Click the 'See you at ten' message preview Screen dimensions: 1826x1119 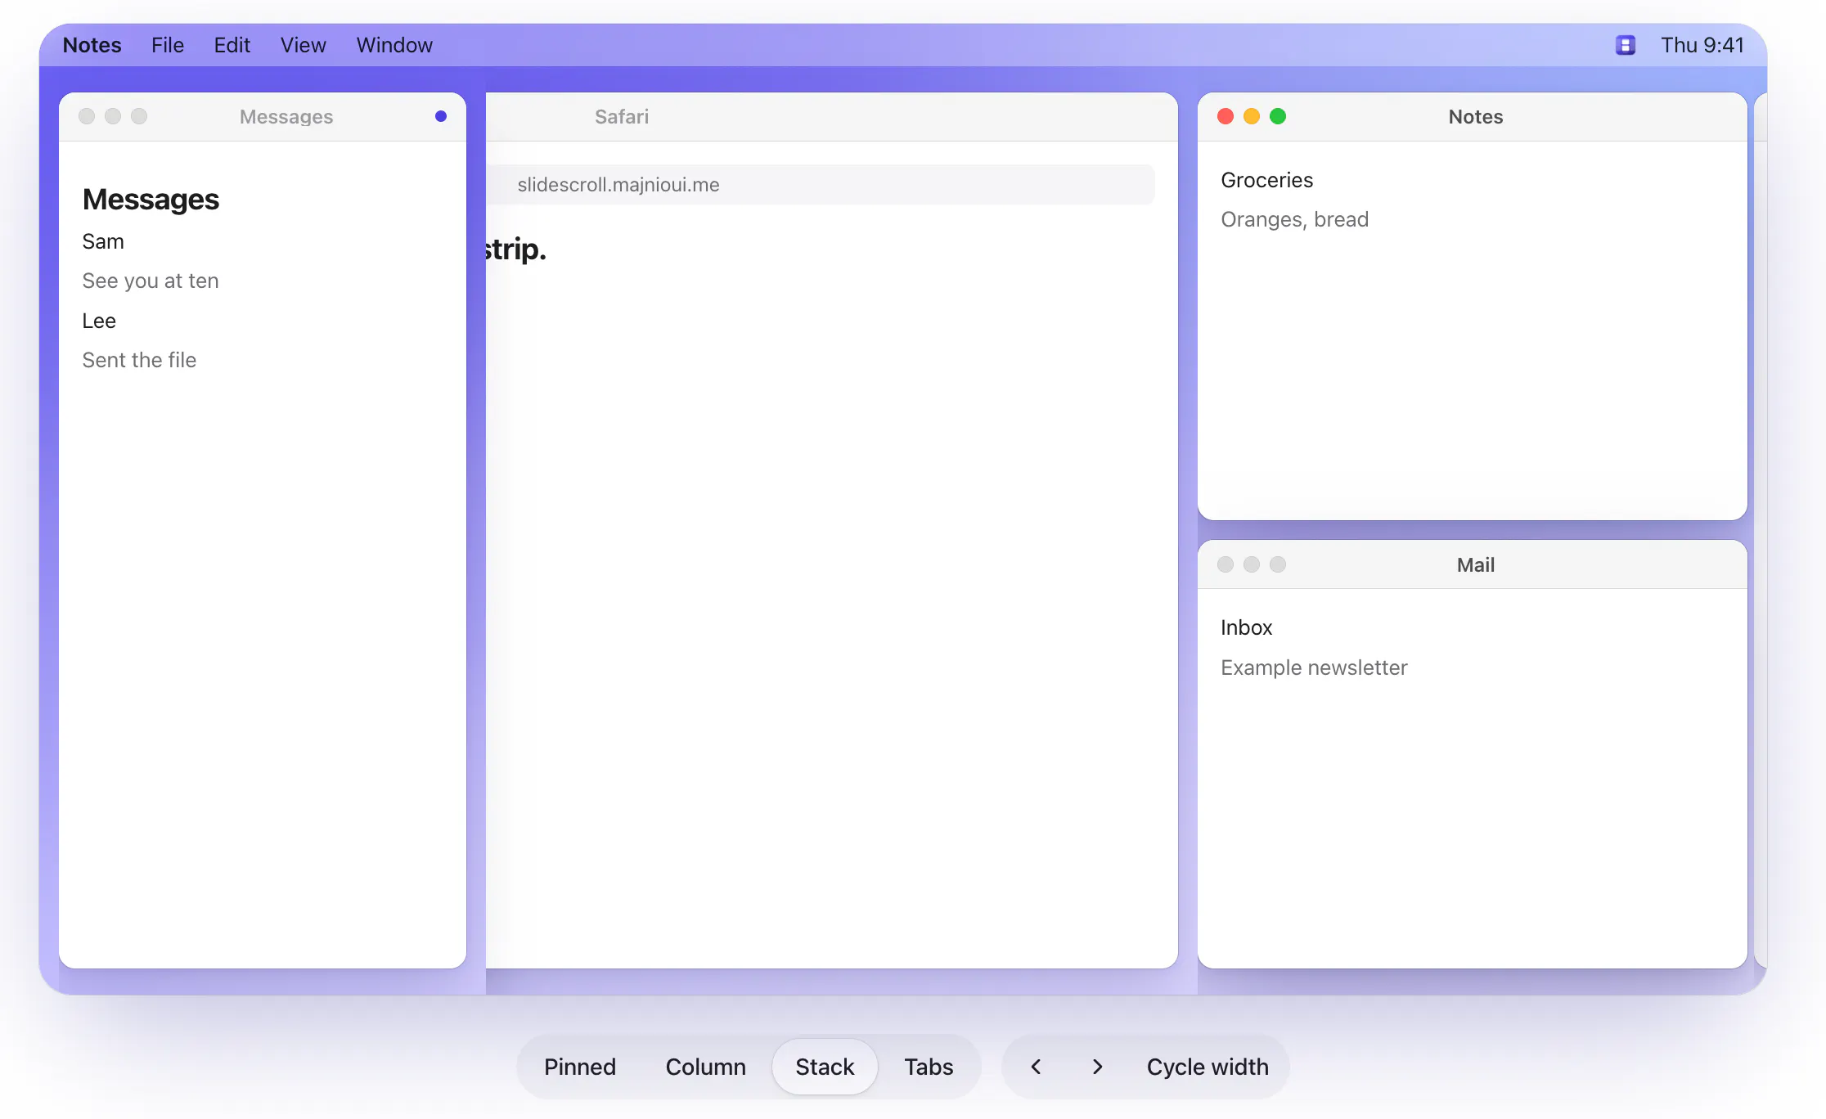pos(151,281)
